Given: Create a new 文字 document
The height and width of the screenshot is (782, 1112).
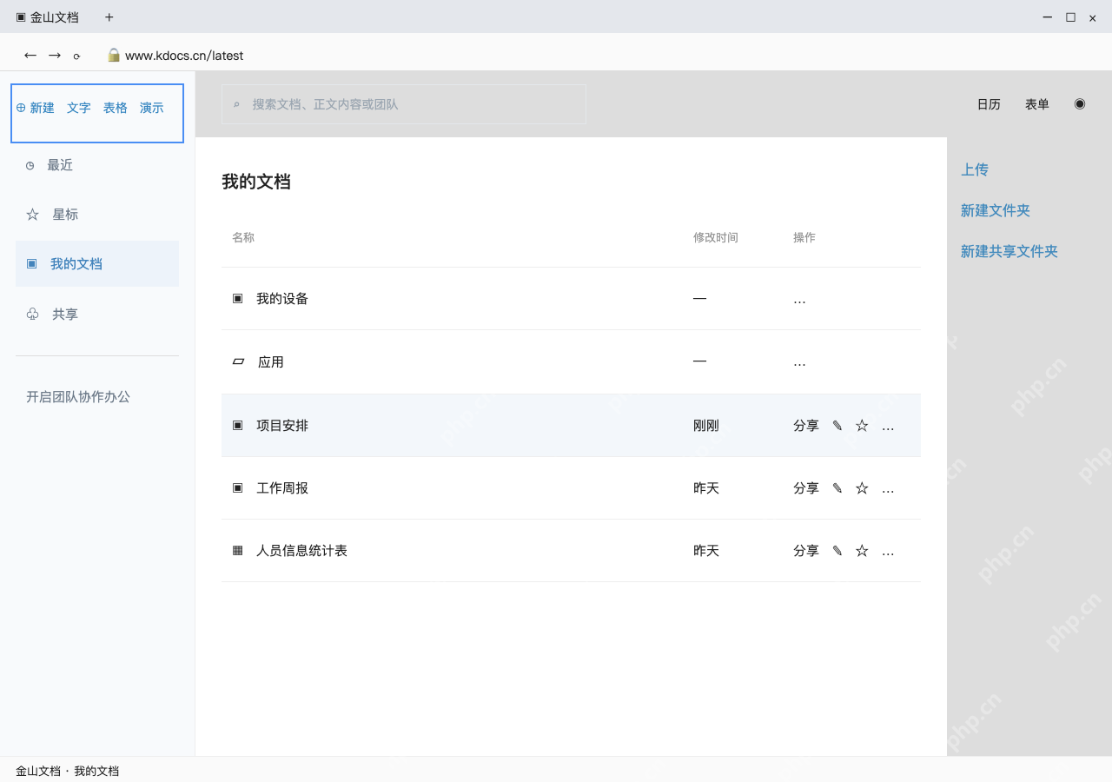Looking at the screenshot, I should tap(79, 108).
